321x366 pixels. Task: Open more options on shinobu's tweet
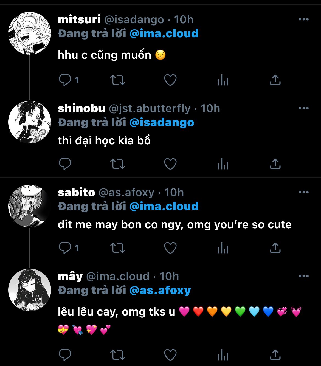(x=303, y=108)
